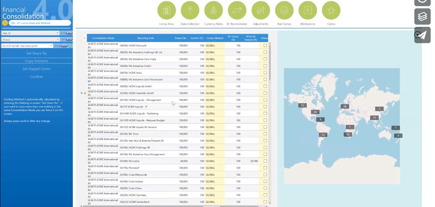Sort by the Conso Method column header
The width and height of the screenshot is (435, 207).
(x=215, y=38)
